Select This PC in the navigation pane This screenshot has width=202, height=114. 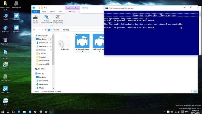tap(41, 73)
